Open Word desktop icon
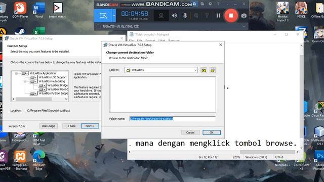 pyautogui.click(x=39, y=10)
